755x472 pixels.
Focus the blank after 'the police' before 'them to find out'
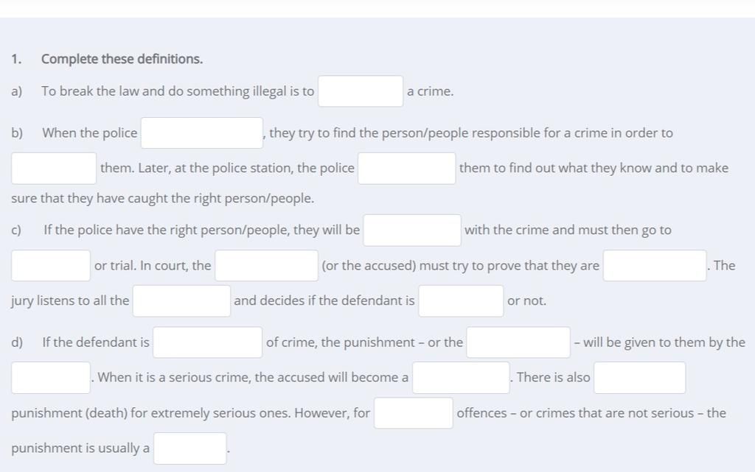pyautogui.click(x=406, y=168)
